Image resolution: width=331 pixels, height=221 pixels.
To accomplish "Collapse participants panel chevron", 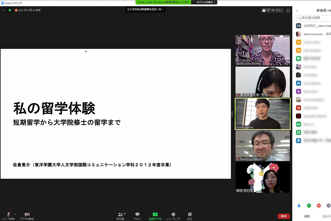I will click(297, 11).
